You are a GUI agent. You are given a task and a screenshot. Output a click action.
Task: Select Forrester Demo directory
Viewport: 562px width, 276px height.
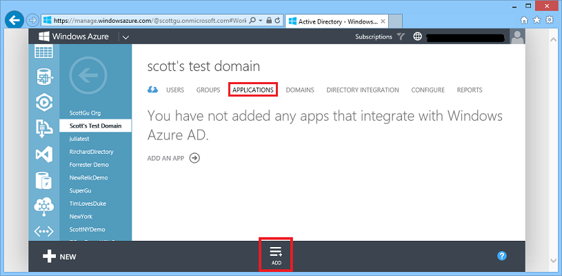click(x=89, y=164)
